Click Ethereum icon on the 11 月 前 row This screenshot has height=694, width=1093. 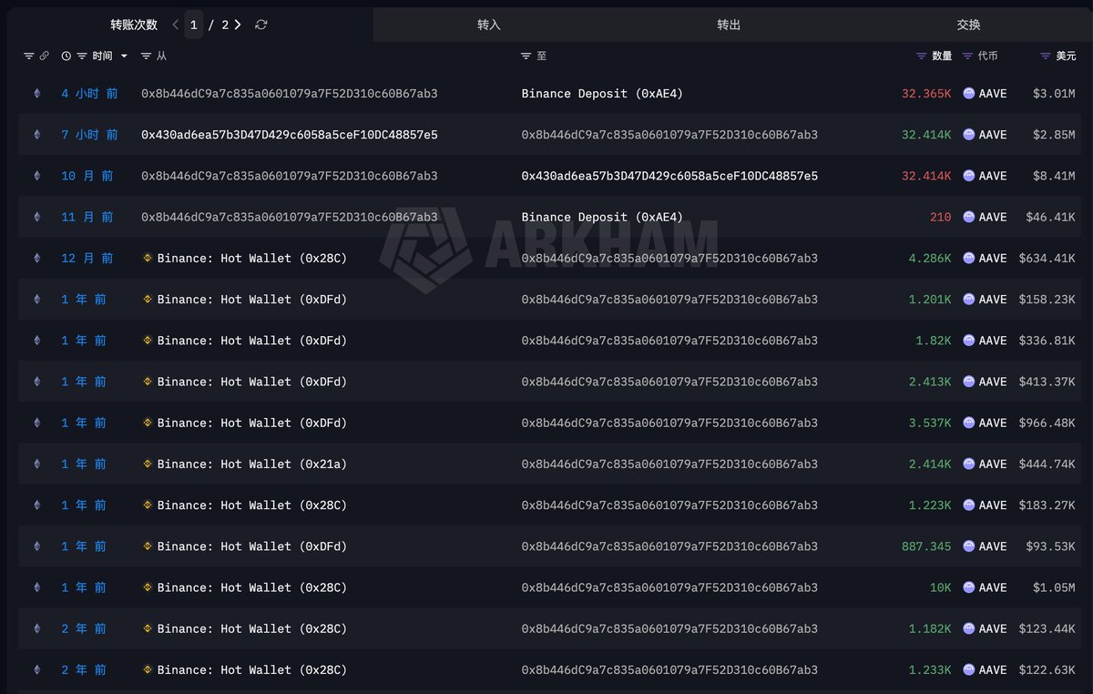(37, 217)
